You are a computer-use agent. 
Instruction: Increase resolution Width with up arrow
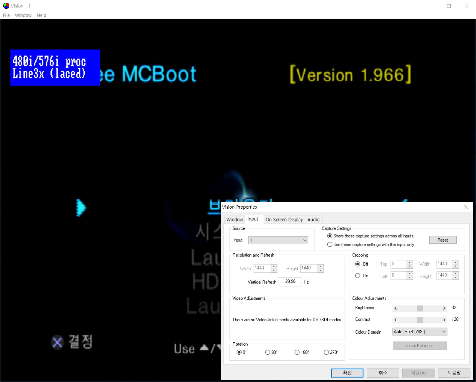tap(274, 266)
